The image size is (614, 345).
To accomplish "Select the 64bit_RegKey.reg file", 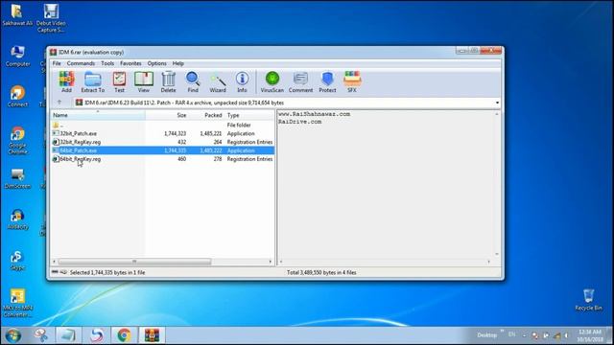I will 162,159.
